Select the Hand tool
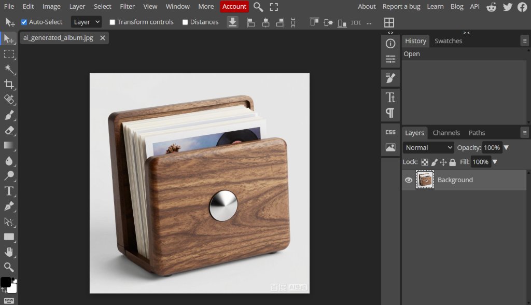Screen dimensions: 531x305 click(x=9, y=252)
